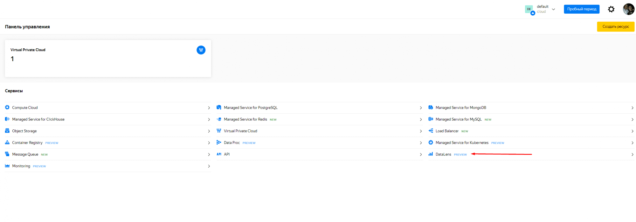This screenshot has height=222, width=636.
Task: Click the Message Queue icon
Action: click(x=7, y=154)
